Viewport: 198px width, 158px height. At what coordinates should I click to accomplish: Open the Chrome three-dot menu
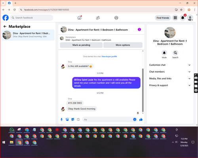pos(194,9)
